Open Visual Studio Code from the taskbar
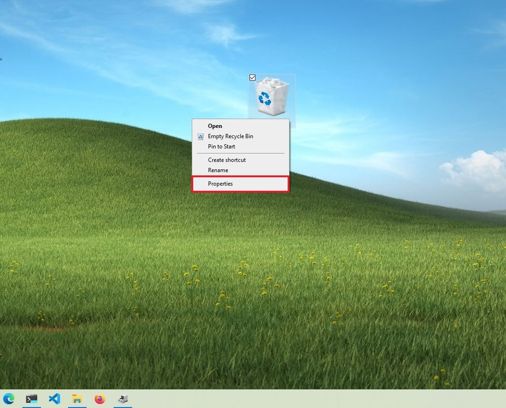The image size is (506, 408). pyautogui.click(x=54, y=399)
